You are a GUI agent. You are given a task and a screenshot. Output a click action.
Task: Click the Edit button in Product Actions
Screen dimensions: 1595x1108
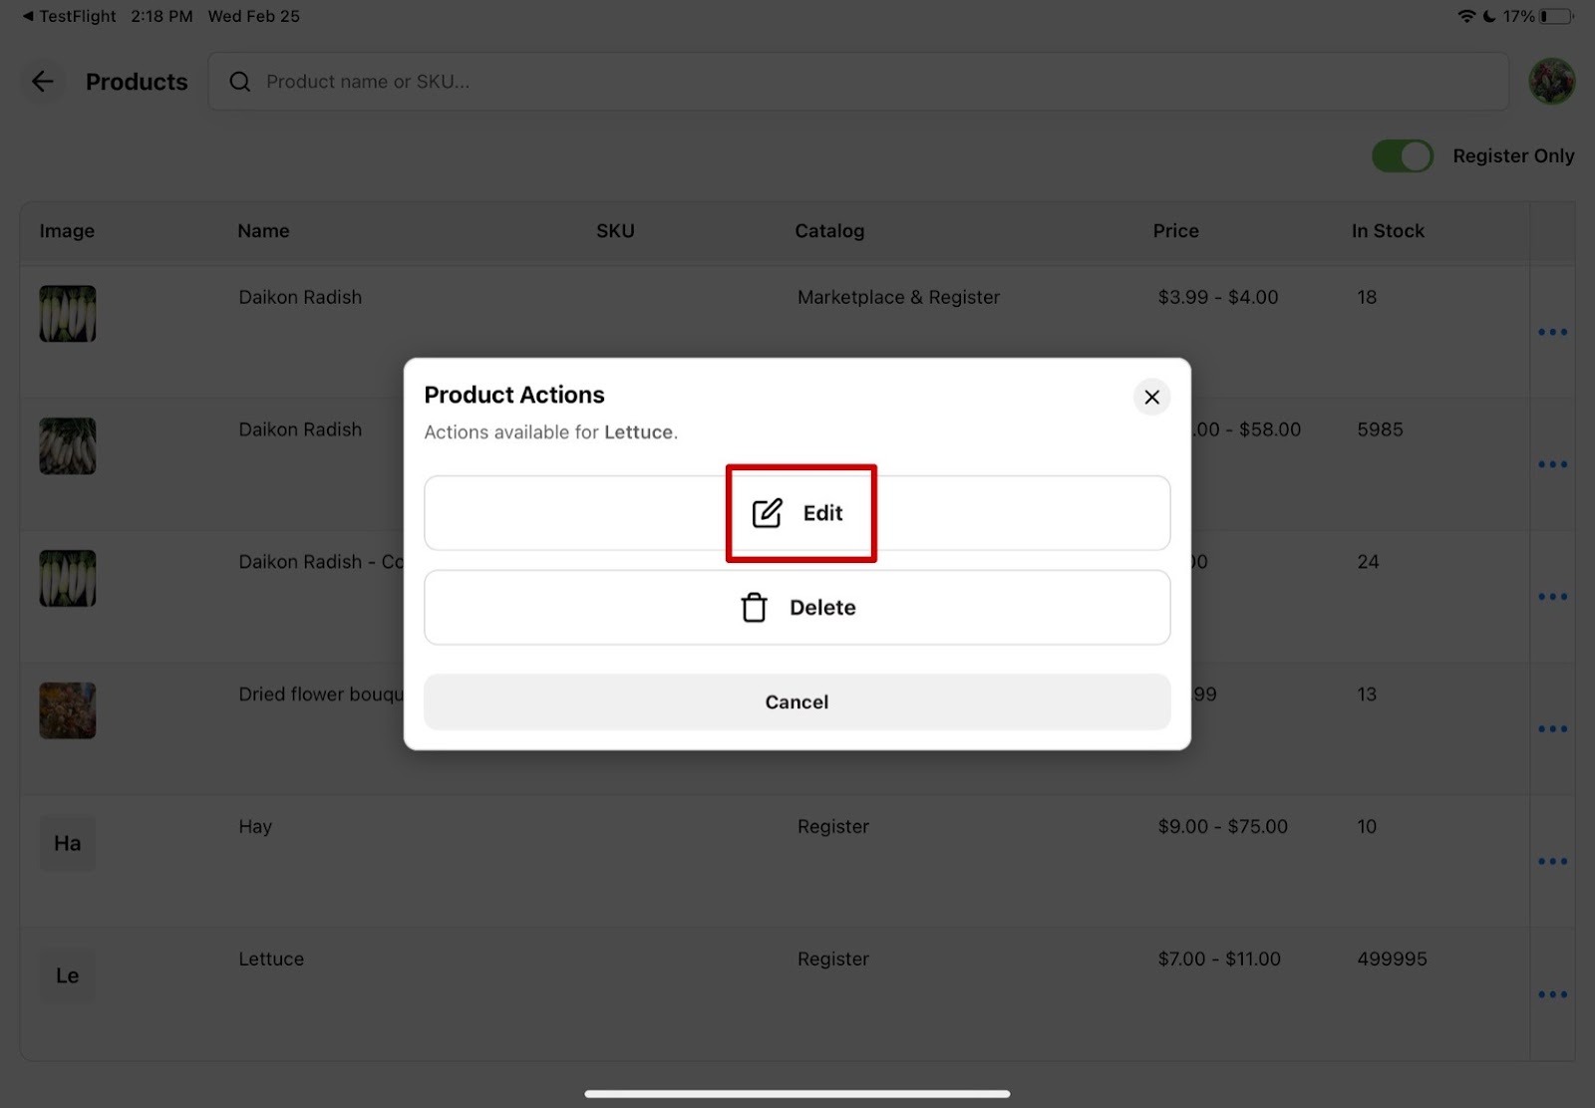797,513
